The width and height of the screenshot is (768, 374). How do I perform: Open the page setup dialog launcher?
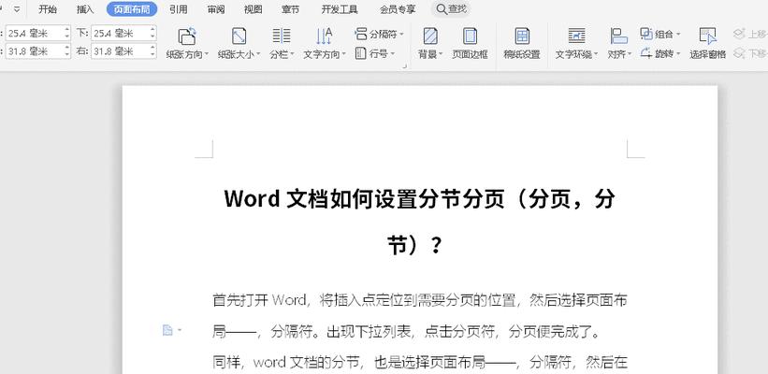point(405,66)
